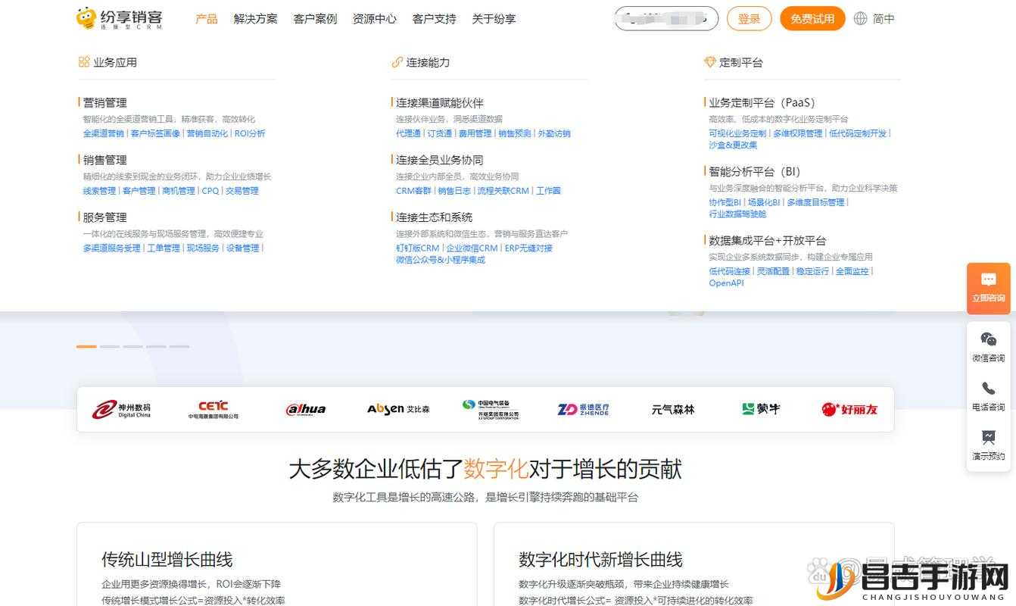This screenshot has height=606, width=1016.
Task: Open 设备管理 link
Action: (x=242, y=248)
